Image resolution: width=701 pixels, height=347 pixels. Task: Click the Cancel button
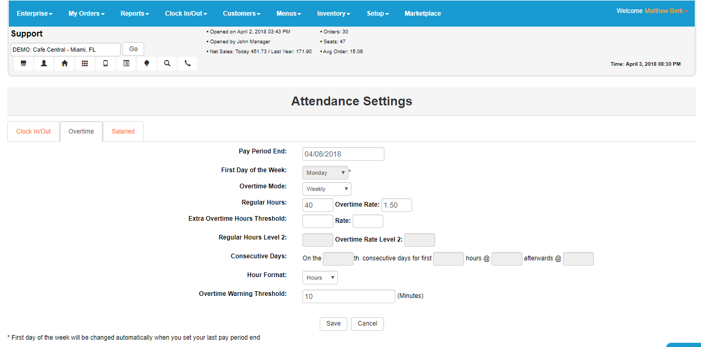tap(367, 324)
